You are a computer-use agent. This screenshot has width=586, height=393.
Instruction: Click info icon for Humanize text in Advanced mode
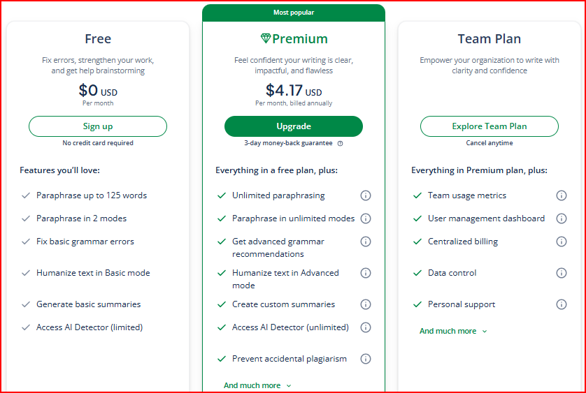365,273
